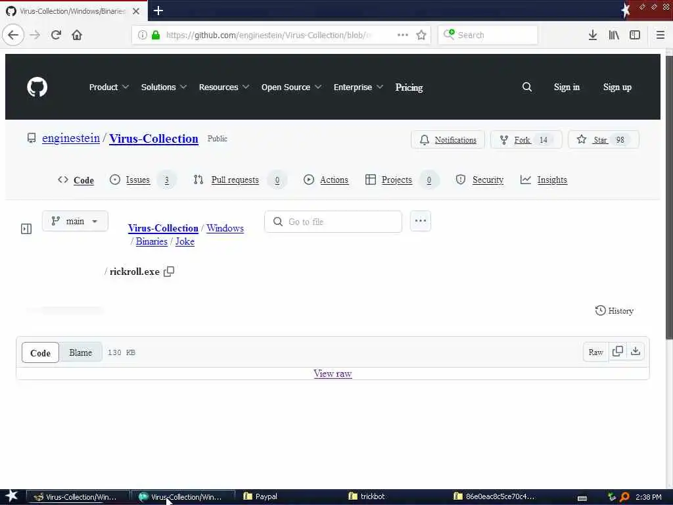Open the Pull requests tab
The image size is (673, 505).
tap(239, 180)
